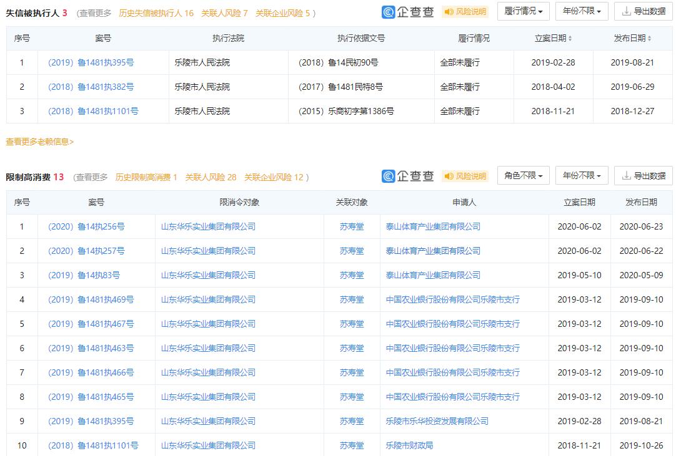The image size is (676, 456).
Task: Select publish date 2018-12-27
Action: 632,111
